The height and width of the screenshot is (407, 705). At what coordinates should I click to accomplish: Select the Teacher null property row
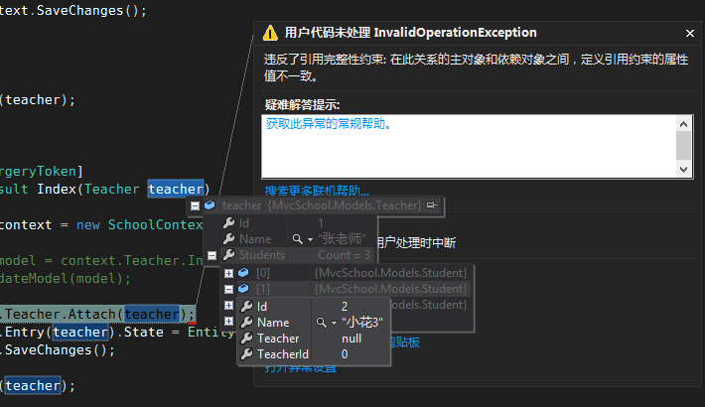point(314,339)
